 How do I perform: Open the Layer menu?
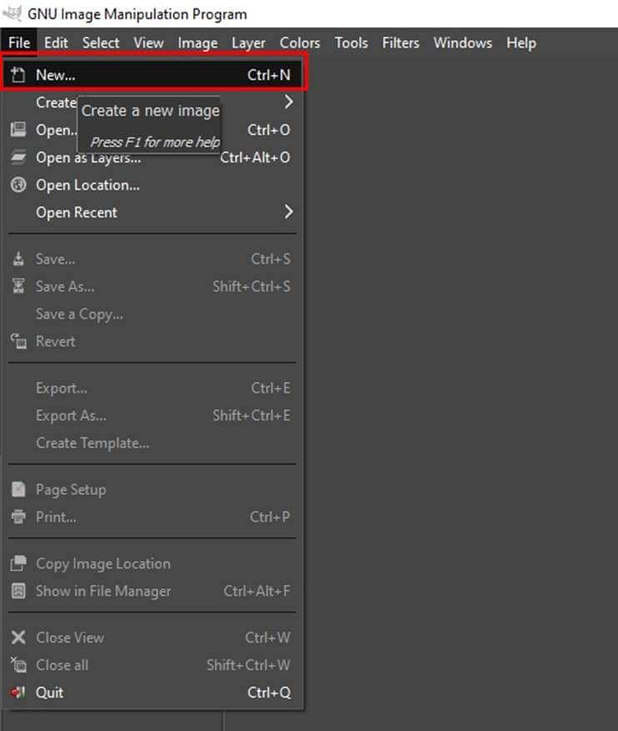pyautogui.click(x=248, y=43)
